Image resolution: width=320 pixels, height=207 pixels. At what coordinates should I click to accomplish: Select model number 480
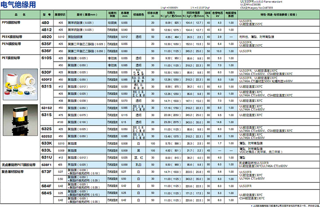point(45,23)
